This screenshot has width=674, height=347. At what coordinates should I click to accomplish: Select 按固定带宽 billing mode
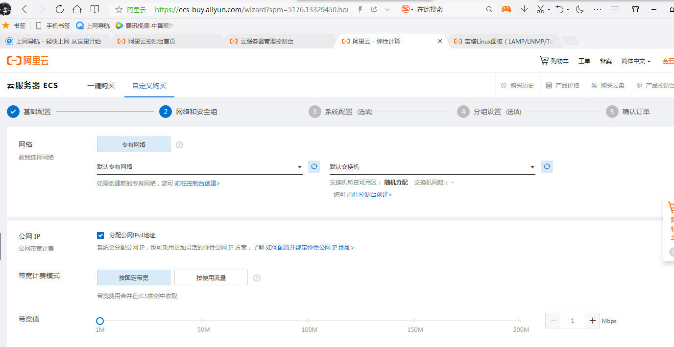click(x=134, y=278)
